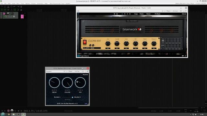Click the Project Settings toolbar icon

[12, 6]
